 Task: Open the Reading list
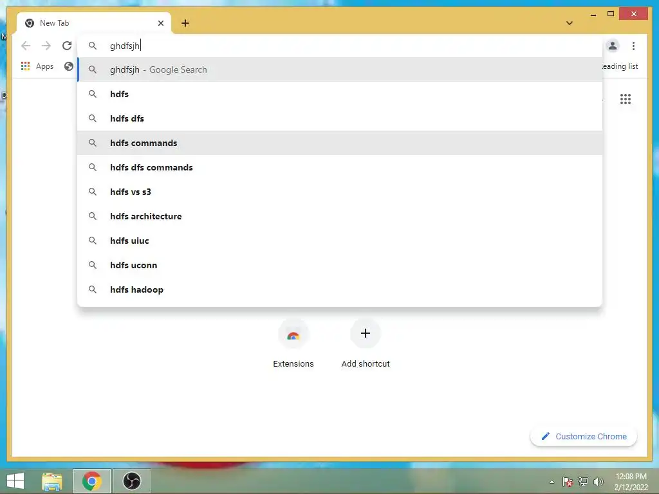click(620, 66)
